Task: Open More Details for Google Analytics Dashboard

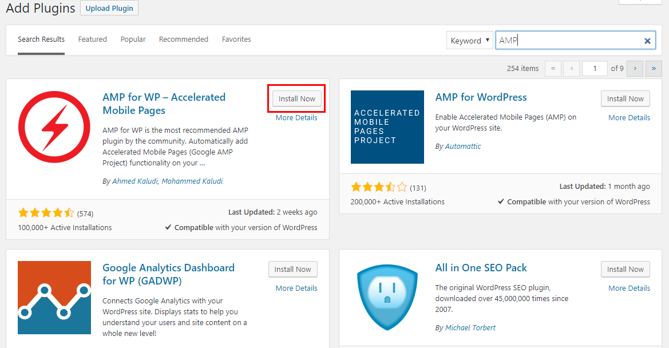Action: pos(296,288)
